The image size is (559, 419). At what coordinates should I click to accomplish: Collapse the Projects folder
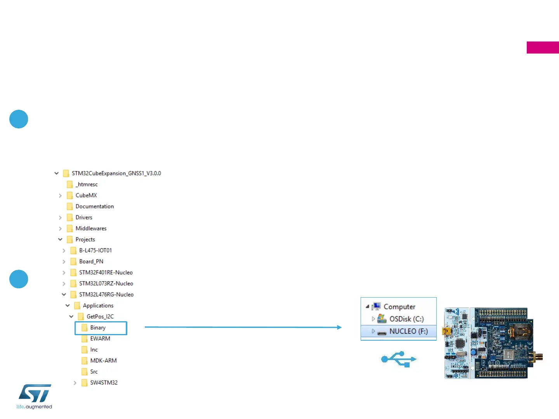[60, 239]
